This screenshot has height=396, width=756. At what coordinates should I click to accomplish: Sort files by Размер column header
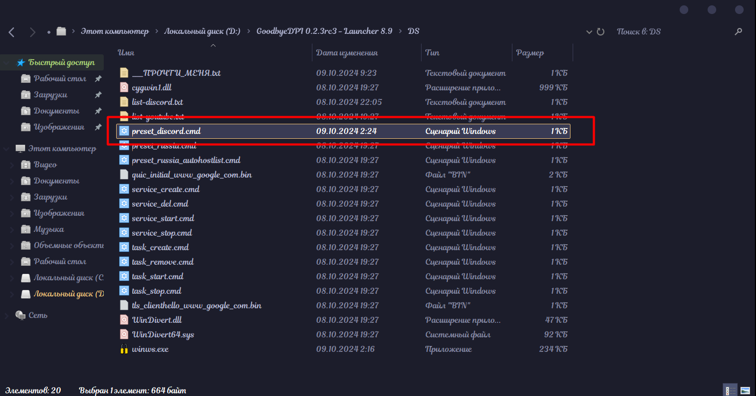[530, 53]
